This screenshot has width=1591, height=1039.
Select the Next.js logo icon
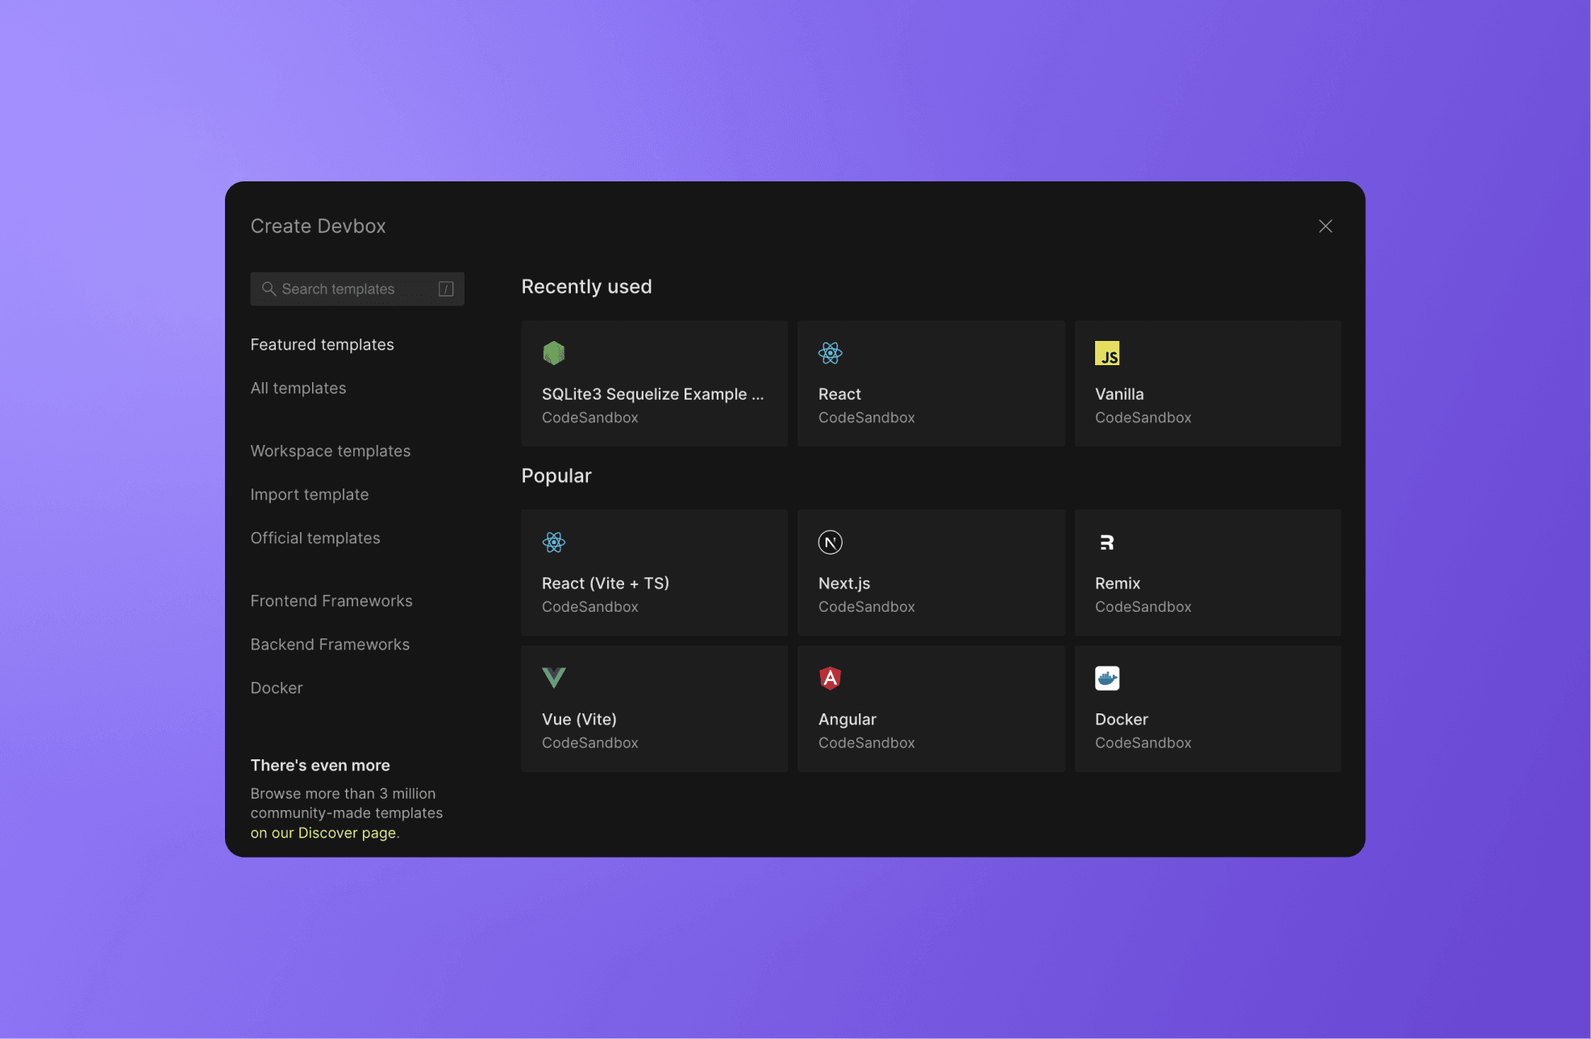pos(831,542)
